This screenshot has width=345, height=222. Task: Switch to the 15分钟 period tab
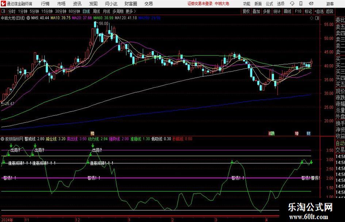(x=47, y=11)
